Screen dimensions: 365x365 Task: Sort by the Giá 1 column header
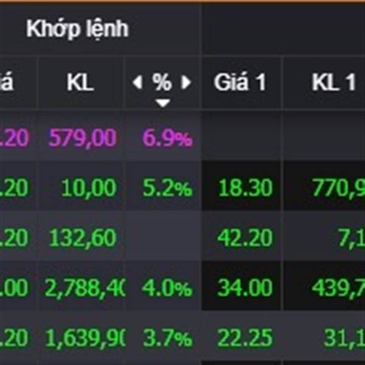coord(240,82)
